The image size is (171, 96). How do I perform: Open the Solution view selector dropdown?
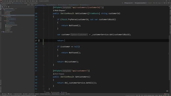(x=5, y=5)
